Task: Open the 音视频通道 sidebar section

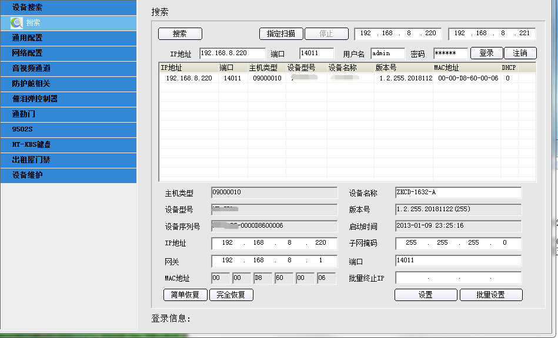Action: pos(68,69)
